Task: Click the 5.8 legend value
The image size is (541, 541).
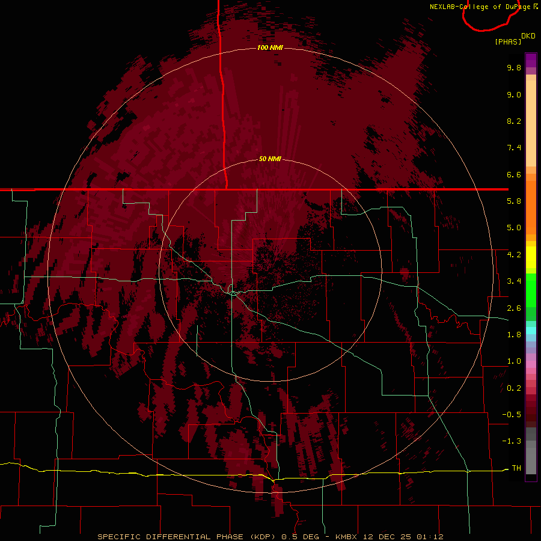Action: [514, 201]
